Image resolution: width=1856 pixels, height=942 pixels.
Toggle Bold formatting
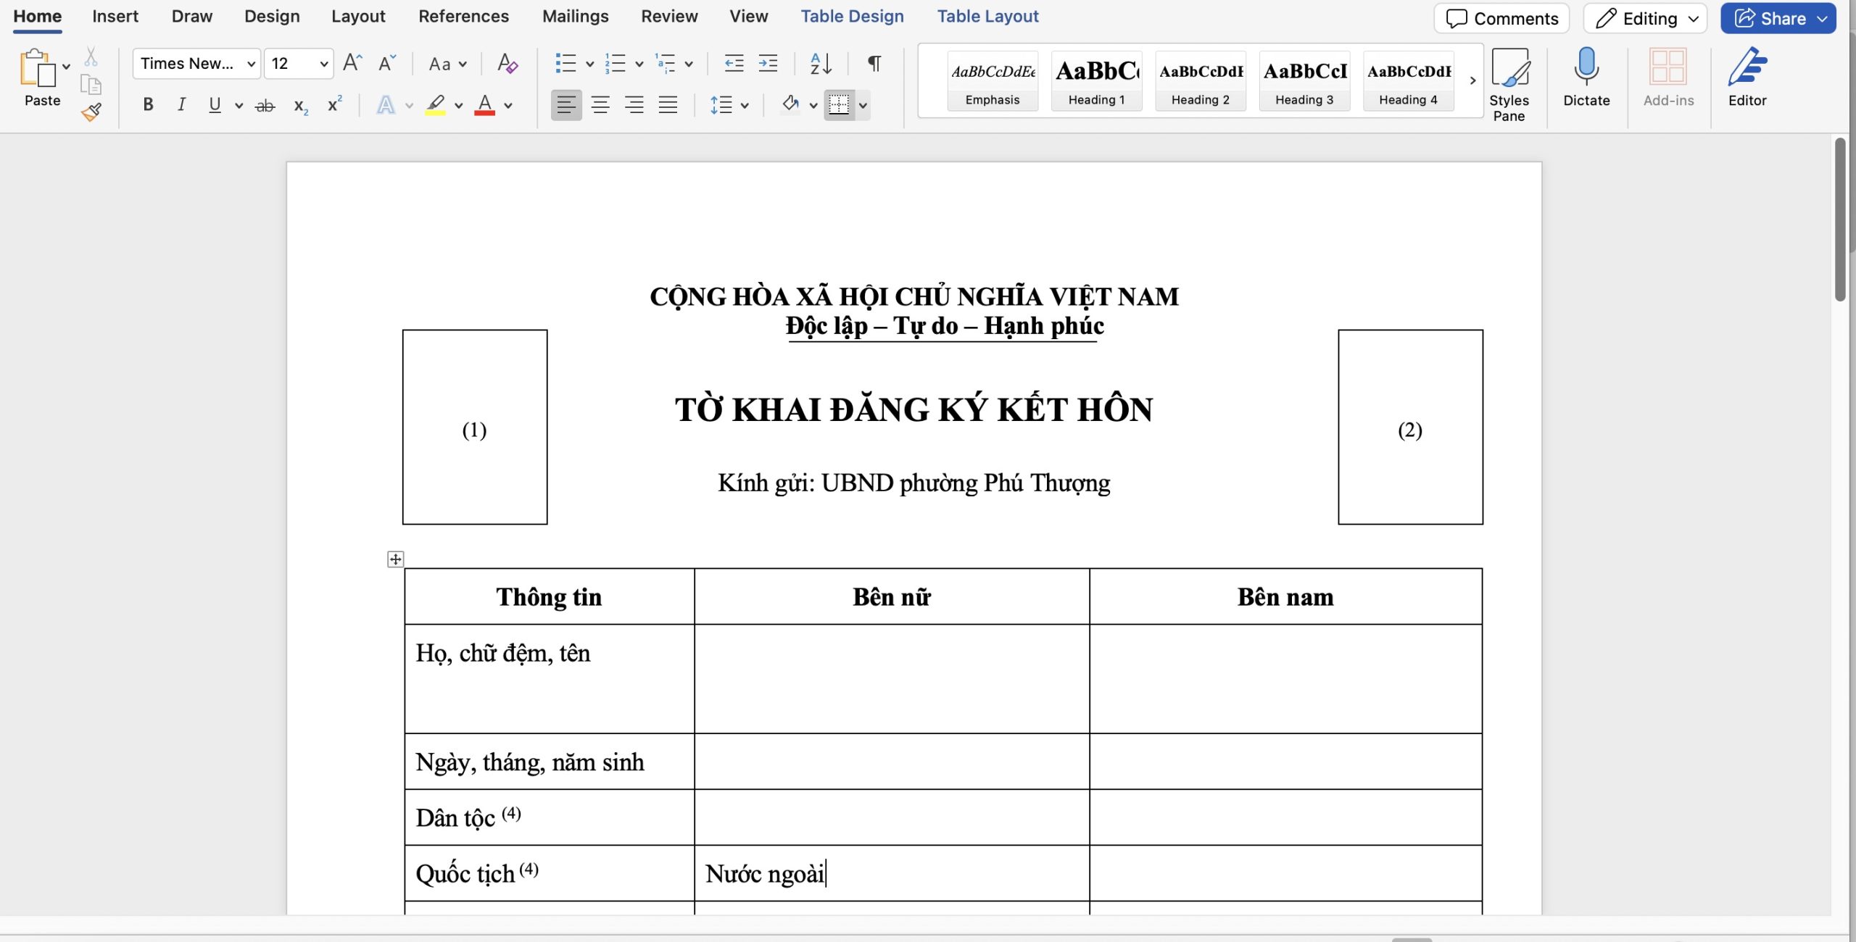[x=148, y=105]
